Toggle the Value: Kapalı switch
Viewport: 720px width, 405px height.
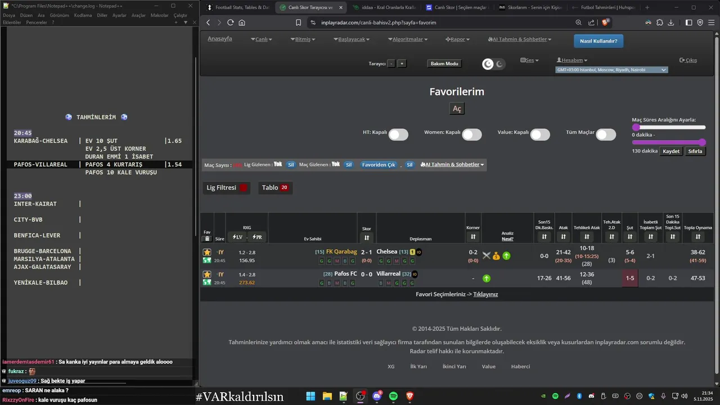540,134
